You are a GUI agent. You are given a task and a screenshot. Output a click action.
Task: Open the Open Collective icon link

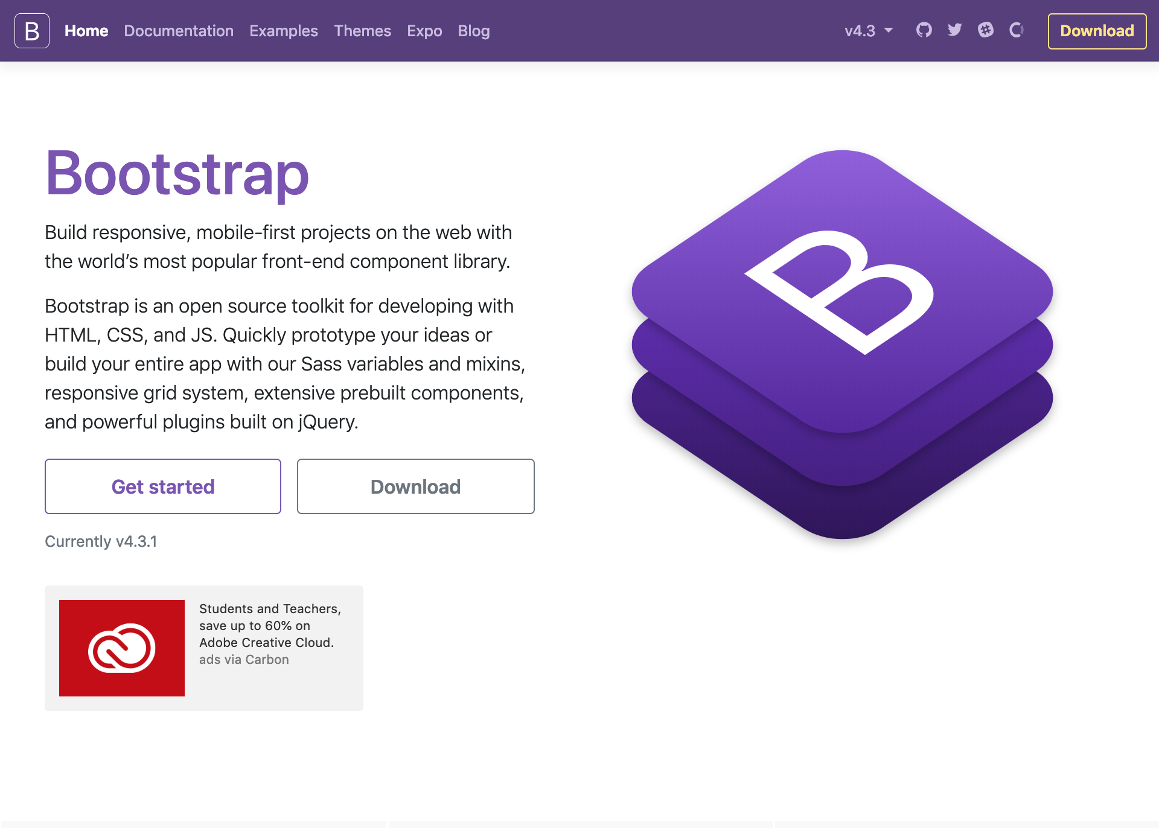(x=1017, y=30)
